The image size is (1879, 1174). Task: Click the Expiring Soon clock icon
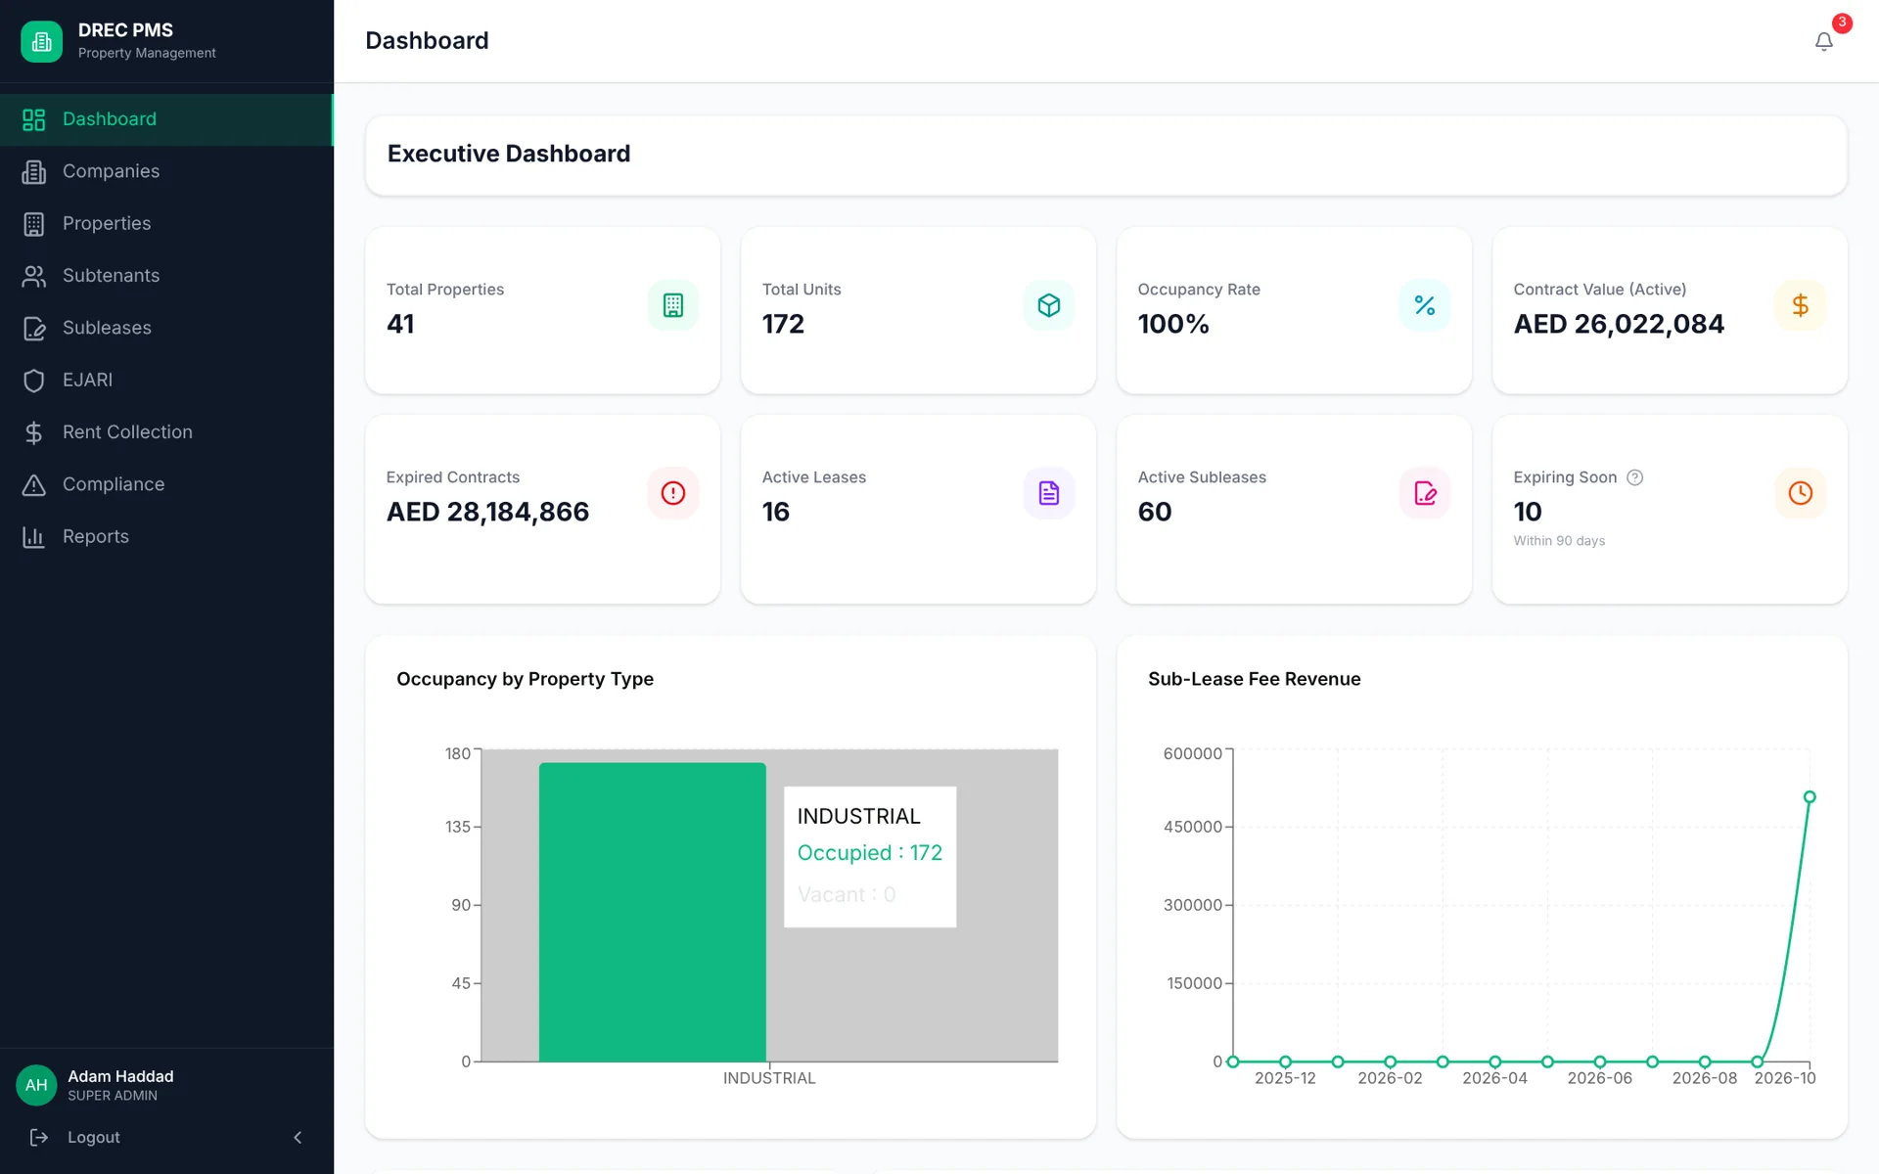1801,493
